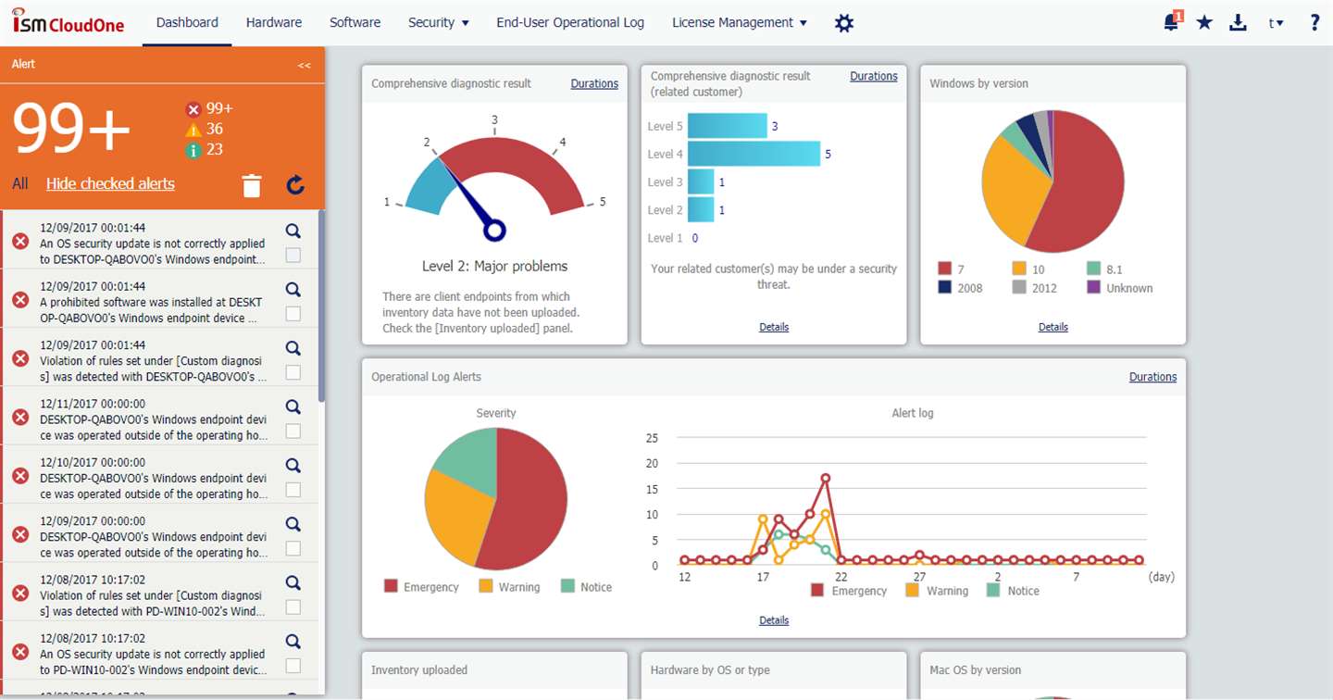Check the prohibited software alert checkbox
The height and width of the screenshot is (700, 1333).
click(x=293, y=314)
